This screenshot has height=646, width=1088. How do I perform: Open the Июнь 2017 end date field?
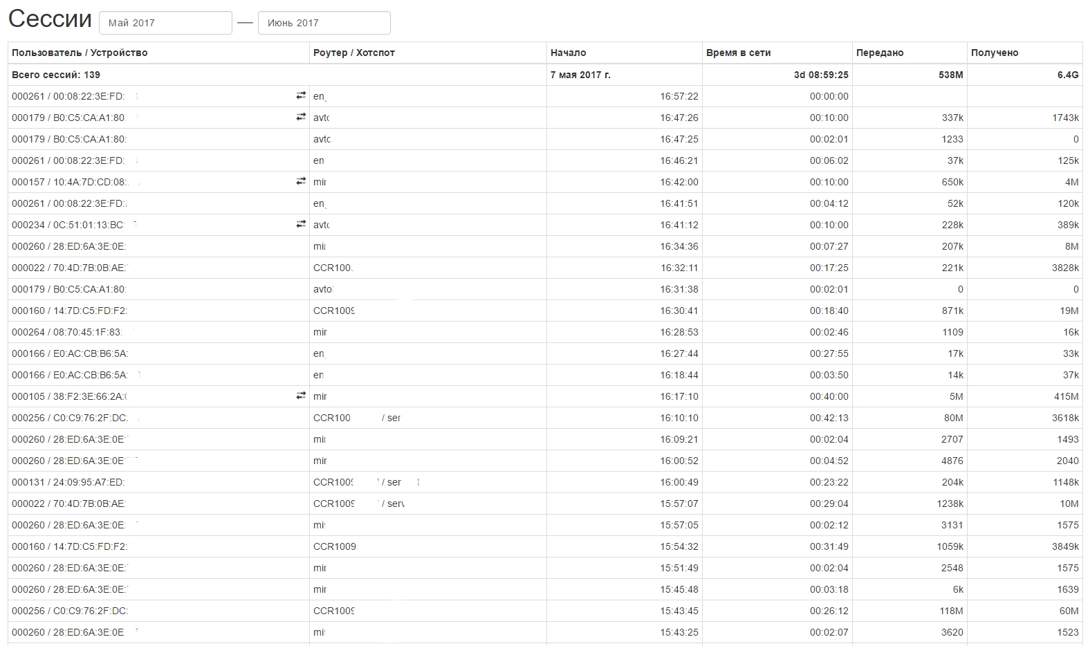(x=324, y=23)
